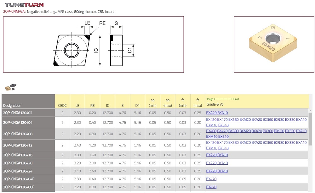The height and width of the screenshot is (193, 315).
Task: Click the Grade & Vc column header
Action: [257, 102]
